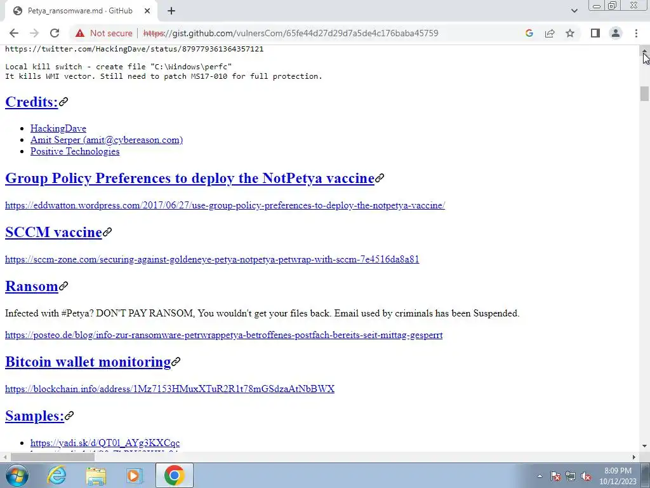Screen dimensions: 650x488
Task: Click the 'It kills WMI vector' text line
Action: [164, 76]
